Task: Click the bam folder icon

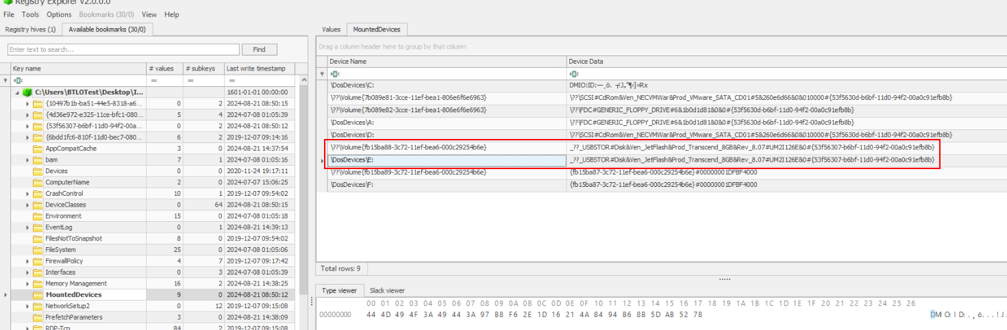Action: pos(38,160)
